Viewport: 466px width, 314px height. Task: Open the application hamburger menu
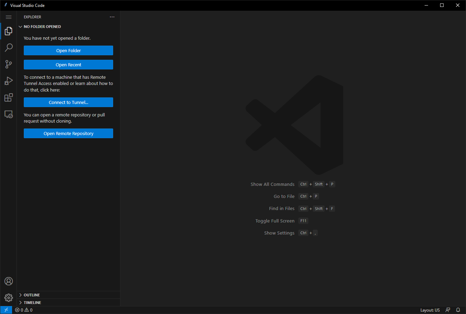pyautogui.click(x=9, y=17)
